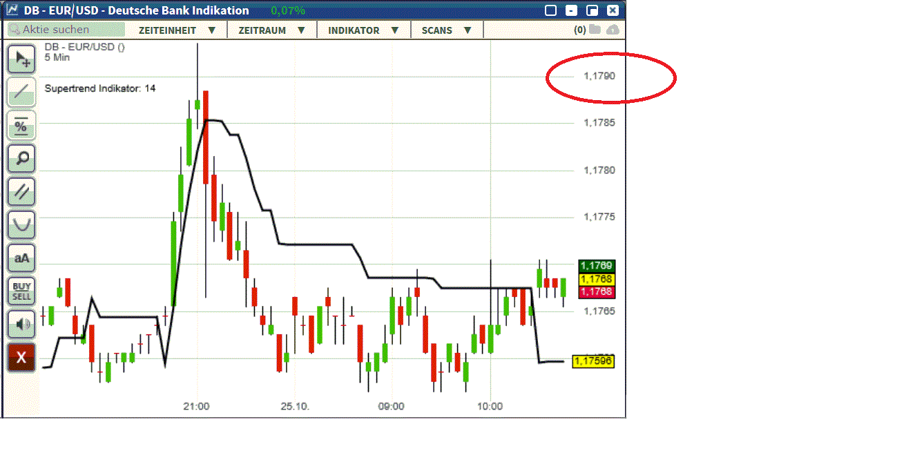Click the chart icon in the title bar
This screenshot has height=453, width=924.
[x=12, y=10]
